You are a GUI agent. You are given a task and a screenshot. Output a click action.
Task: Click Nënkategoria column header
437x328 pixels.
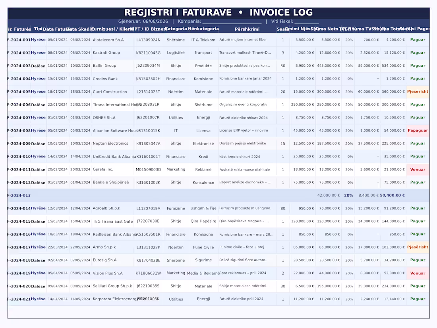[203, 29]
